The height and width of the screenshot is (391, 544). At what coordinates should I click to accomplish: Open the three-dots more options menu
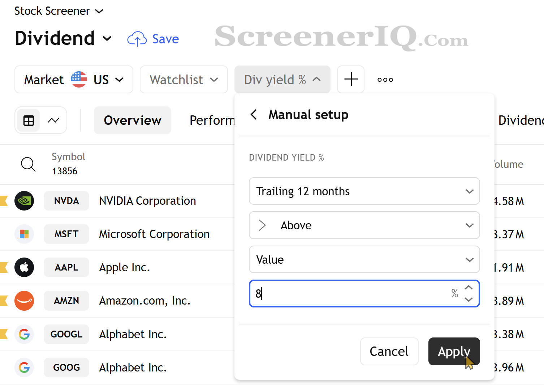[385, 80]
